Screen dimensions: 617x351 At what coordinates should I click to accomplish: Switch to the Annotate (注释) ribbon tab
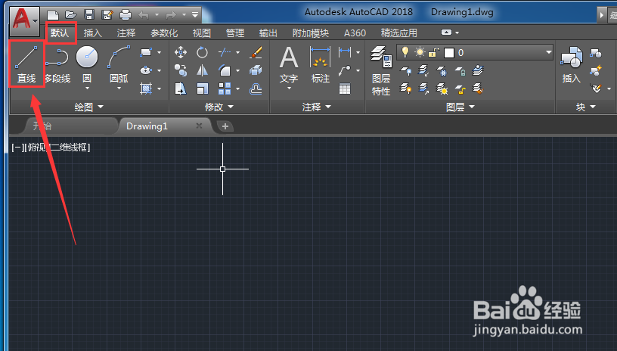tap(126, 33)
